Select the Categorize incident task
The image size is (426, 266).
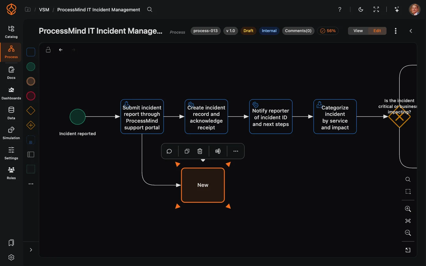335,116
